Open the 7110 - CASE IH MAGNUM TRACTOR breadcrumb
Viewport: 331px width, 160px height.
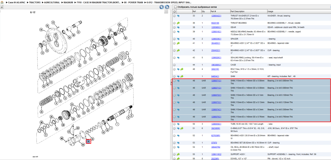pyautogui.click(x=99, y=3)
